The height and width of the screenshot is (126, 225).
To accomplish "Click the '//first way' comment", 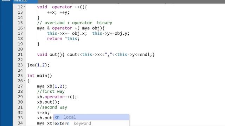I will [x=51, y=91].
